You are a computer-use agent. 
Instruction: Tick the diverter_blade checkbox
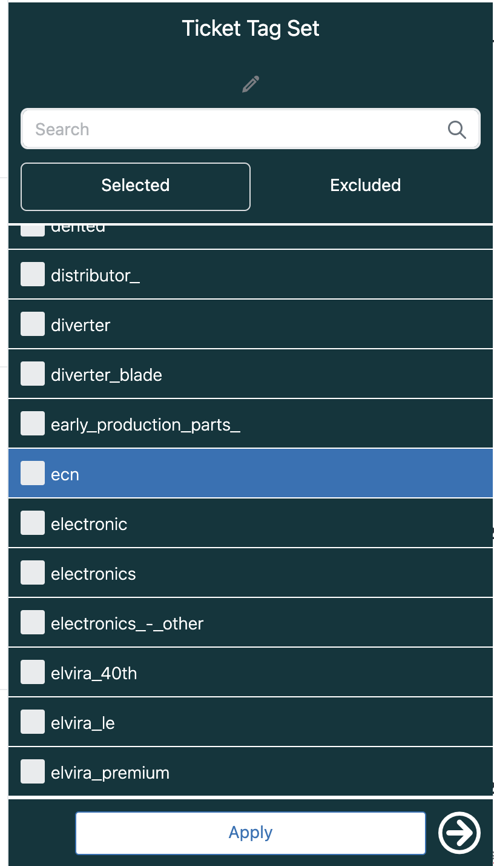(x=33, y=374)
